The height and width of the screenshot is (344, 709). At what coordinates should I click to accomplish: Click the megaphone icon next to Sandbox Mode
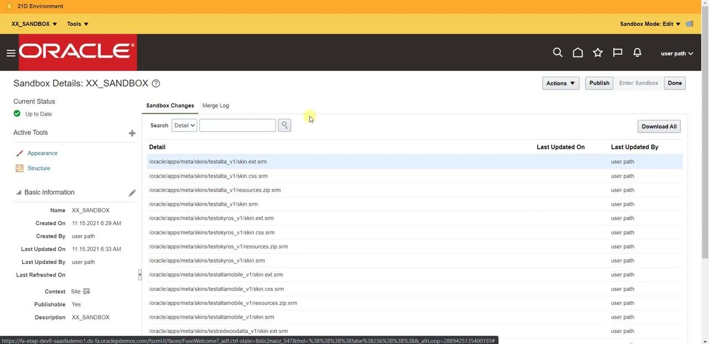690,24
